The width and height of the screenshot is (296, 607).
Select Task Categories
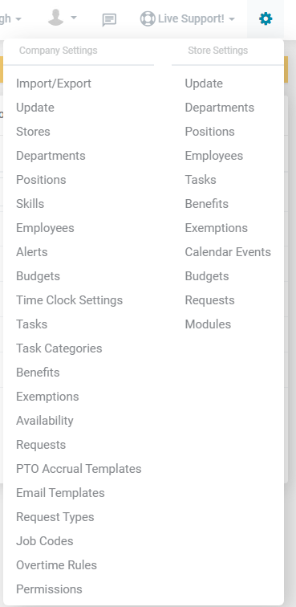[59, 348]
